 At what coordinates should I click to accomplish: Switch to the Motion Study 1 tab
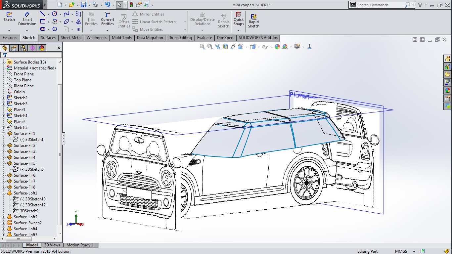(x=80, y=245)
